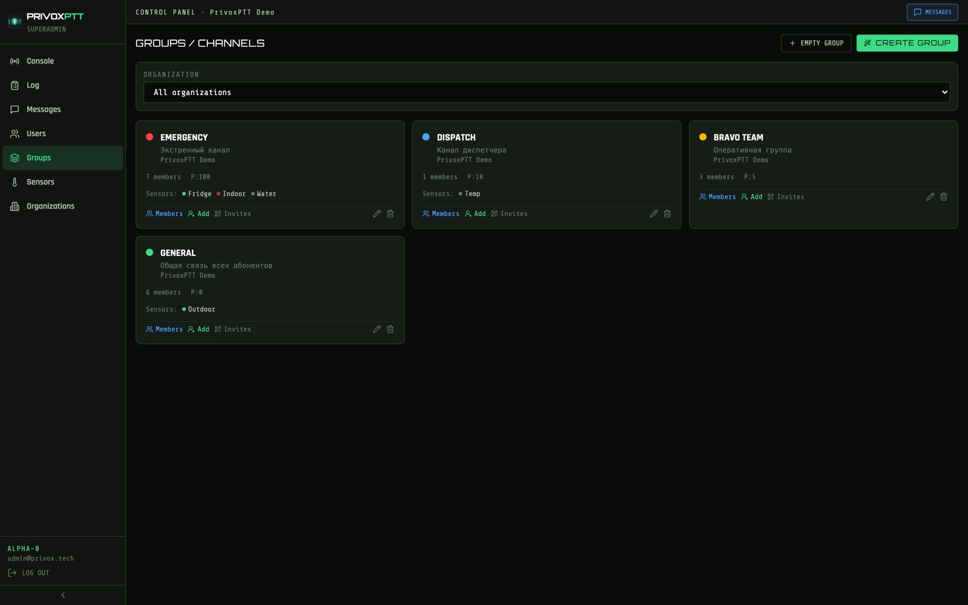Click the 'P:100' priority value
This screenshot has height=605, width=968.
click(201, 177)
